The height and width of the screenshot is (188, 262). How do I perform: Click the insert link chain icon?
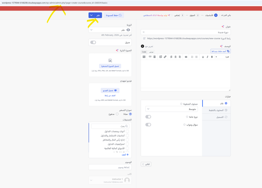[165, 57]
